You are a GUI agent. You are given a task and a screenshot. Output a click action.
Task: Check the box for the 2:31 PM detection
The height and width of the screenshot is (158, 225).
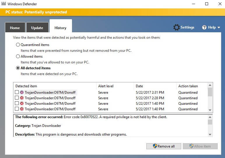click(17, 92)
